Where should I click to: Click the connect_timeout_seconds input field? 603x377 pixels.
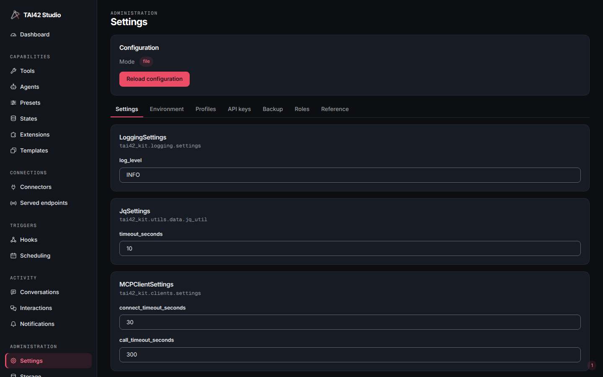(x=350, y=322)
